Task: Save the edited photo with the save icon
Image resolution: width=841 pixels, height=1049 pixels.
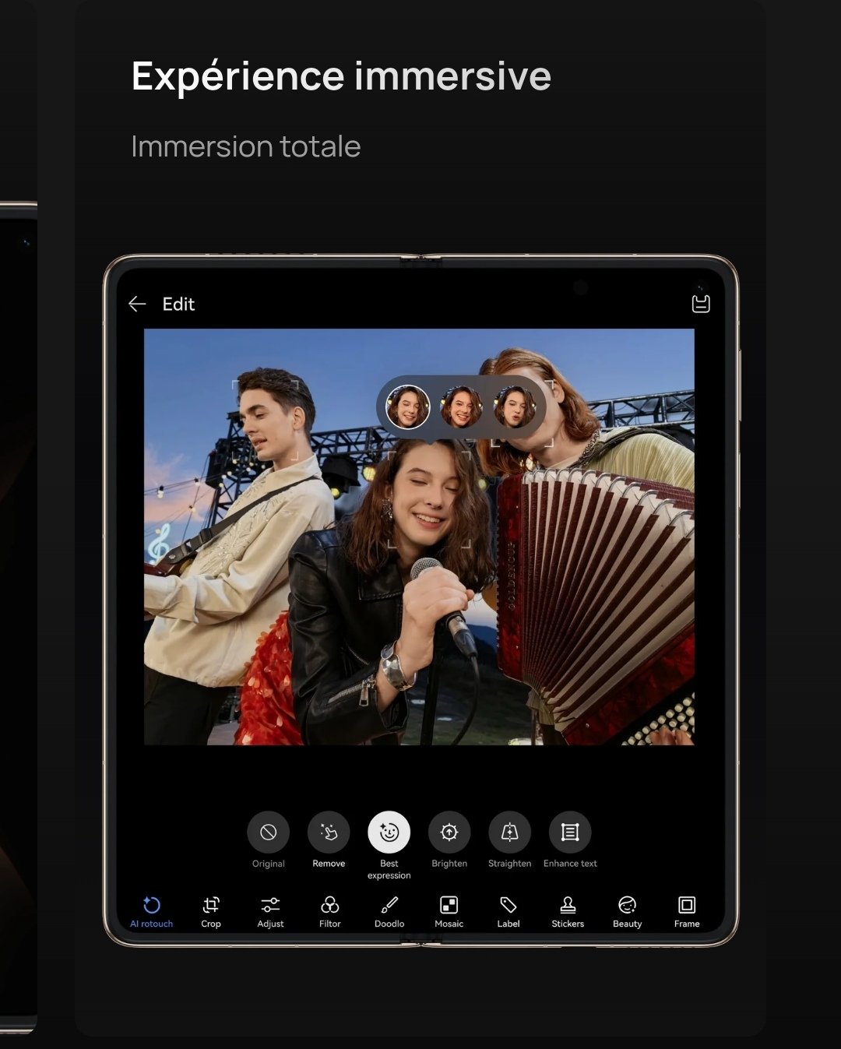Action: point(701,304)
